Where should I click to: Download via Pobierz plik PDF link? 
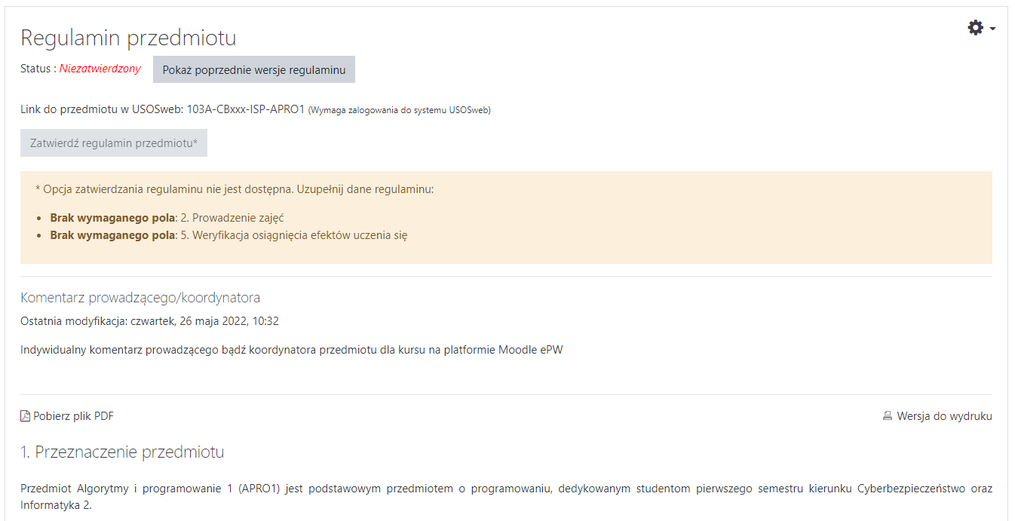tap(73, 416)
